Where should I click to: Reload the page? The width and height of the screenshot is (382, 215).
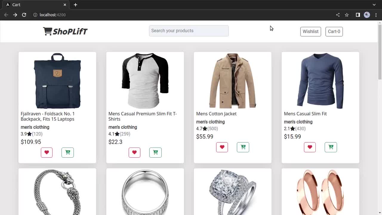(24, 15)
